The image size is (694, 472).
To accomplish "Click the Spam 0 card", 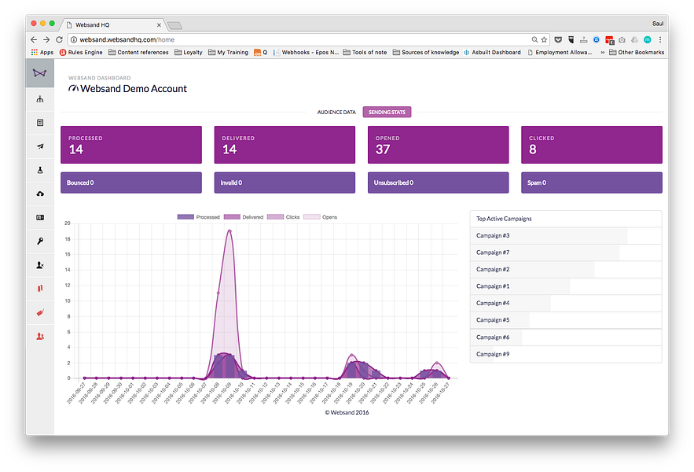I will (592, 183).
